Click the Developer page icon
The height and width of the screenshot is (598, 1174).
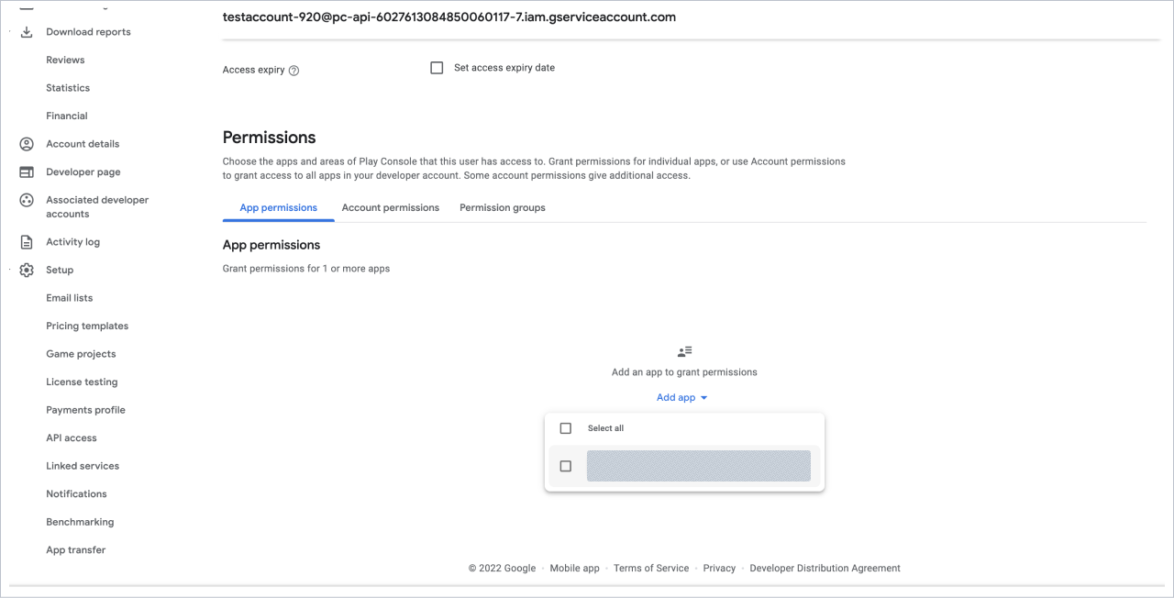tap(27, 172)
